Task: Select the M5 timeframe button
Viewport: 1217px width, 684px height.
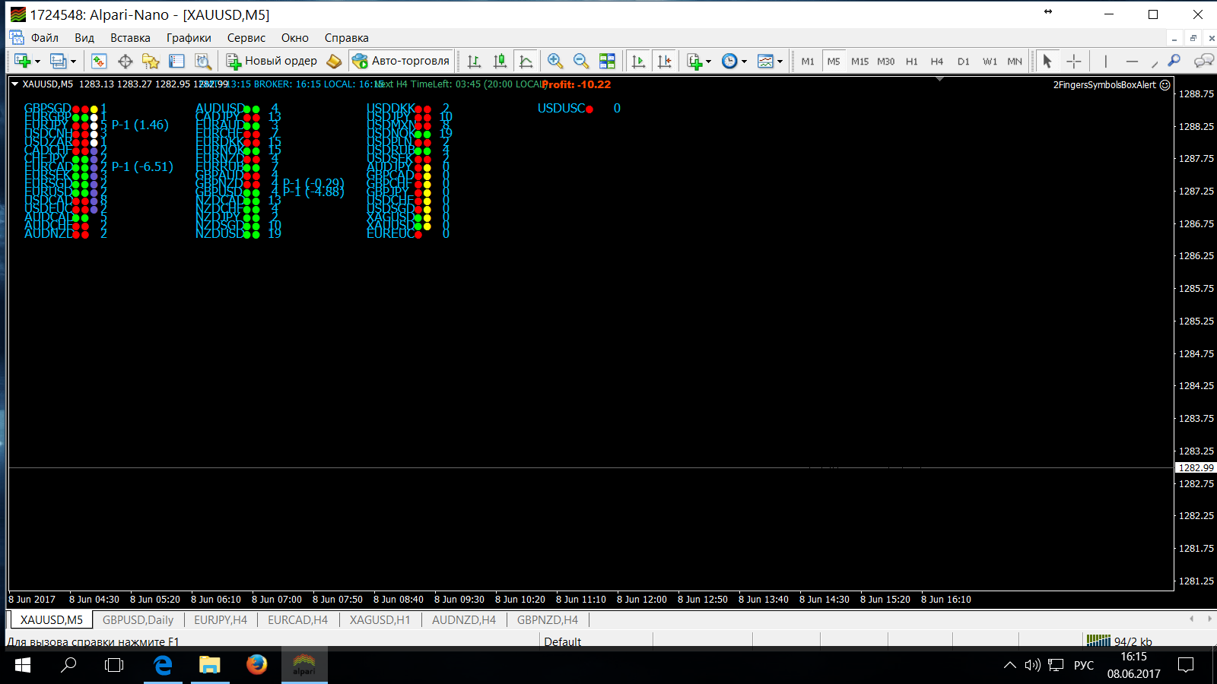Action: pos(834,62)
